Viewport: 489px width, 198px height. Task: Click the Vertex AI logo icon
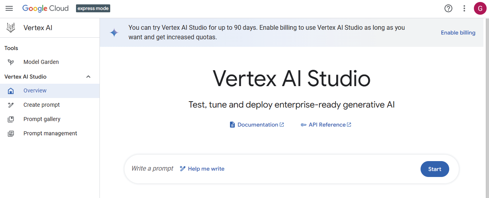[x=11, y=28]
